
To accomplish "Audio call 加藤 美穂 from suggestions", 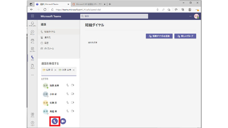I will (x=67, y=85).
